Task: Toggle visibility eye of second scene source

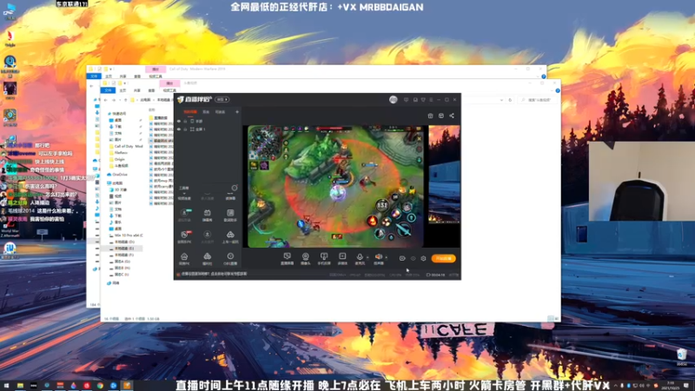Action: (x=179, y=129)
